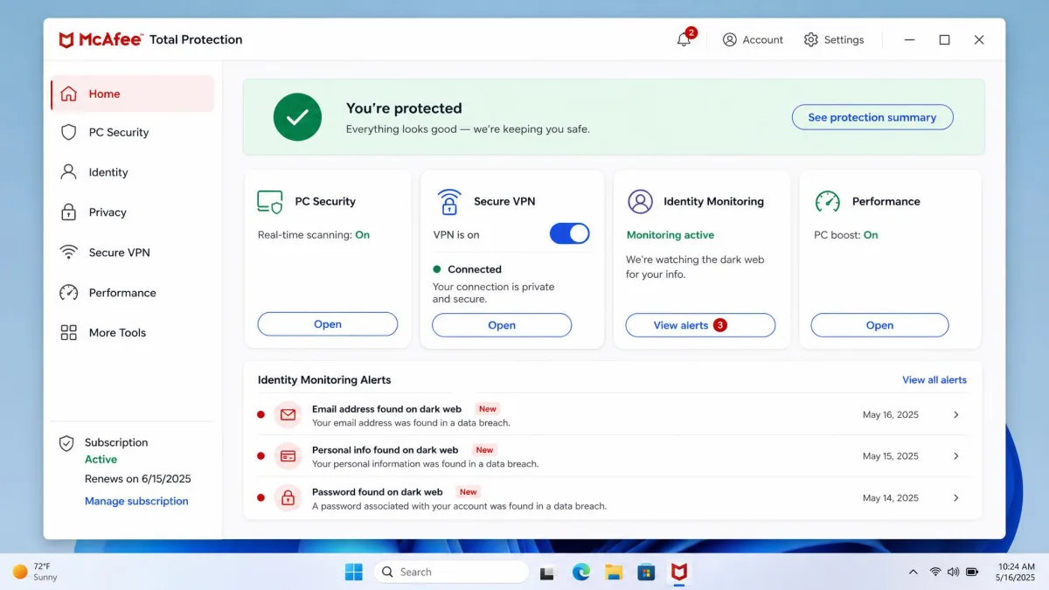
Task: Click the password alert lock icon
Action: [x=288, y=497]
